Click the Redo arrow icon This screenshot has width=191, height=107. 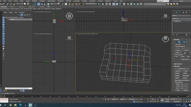[4, 4]
